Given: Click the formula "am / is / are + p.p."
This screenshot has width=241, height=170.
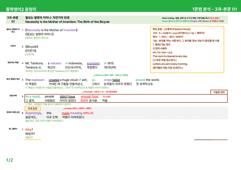Looking at the screenshot, I should 163,52.
